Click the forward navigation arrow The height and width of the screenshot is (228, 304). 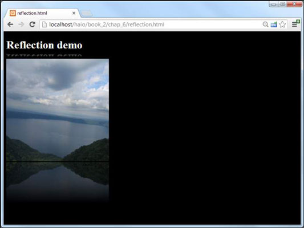(21, 25)
